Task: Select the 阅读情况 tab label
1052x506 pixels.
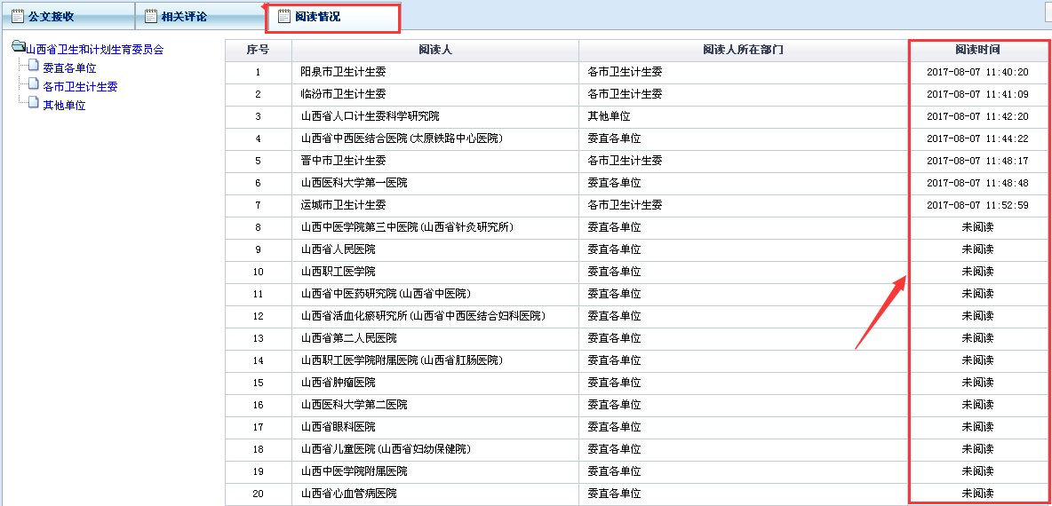Action: [x=318, y=17]
